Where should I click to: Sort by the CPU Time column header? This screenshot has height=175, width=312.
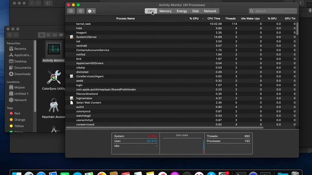[x=214, y=18]
